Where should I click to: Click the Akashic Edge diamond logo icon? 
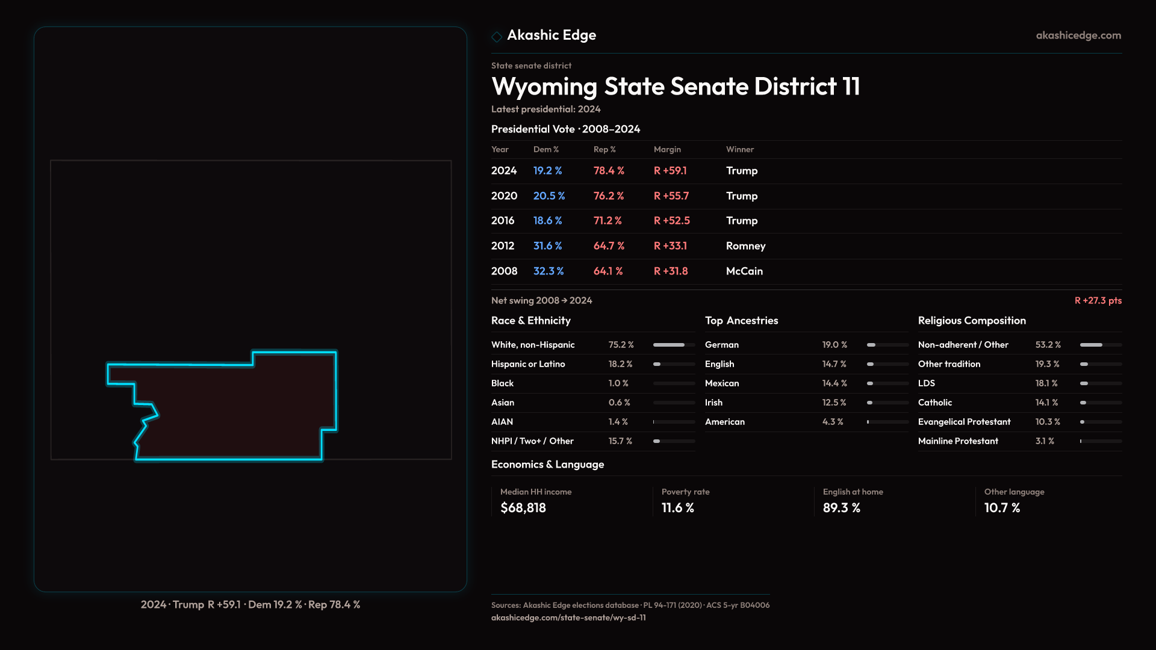click(x=497, y=37)
